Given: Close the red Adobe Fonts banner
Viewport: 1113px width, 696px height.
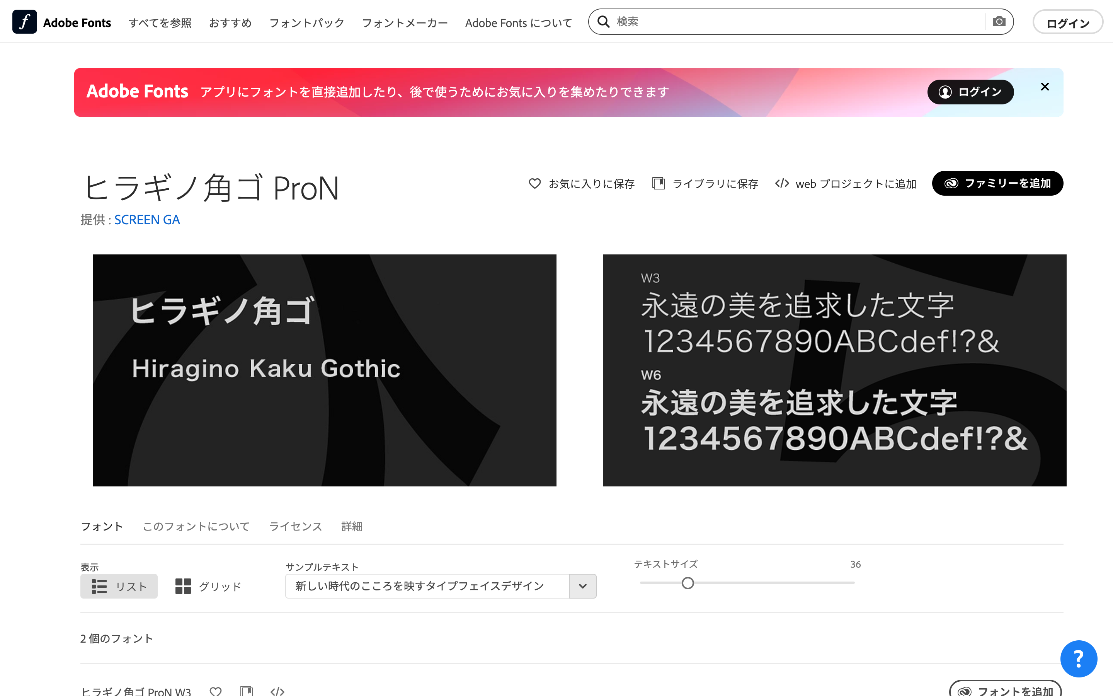Looking at the screenshot, I should 1045,87.
